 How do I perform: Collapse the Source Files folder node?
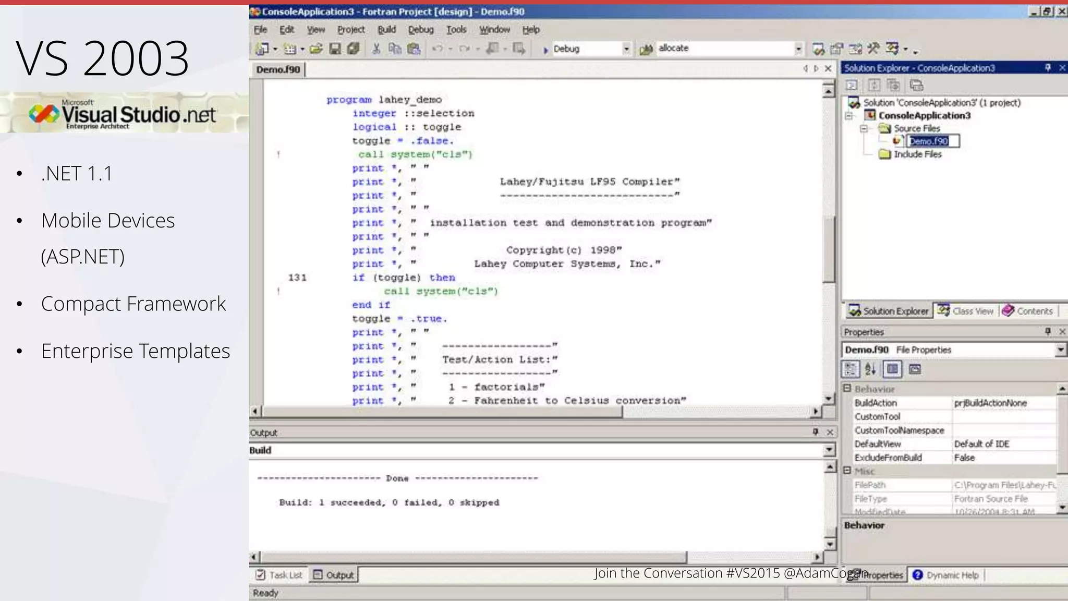(x=864, y=128)
